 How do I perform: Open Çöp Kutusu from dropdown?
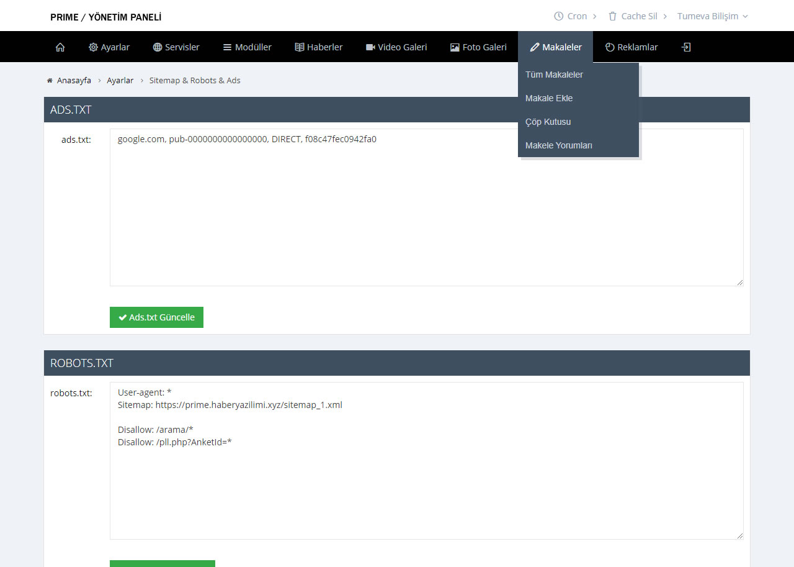point(578,122)
